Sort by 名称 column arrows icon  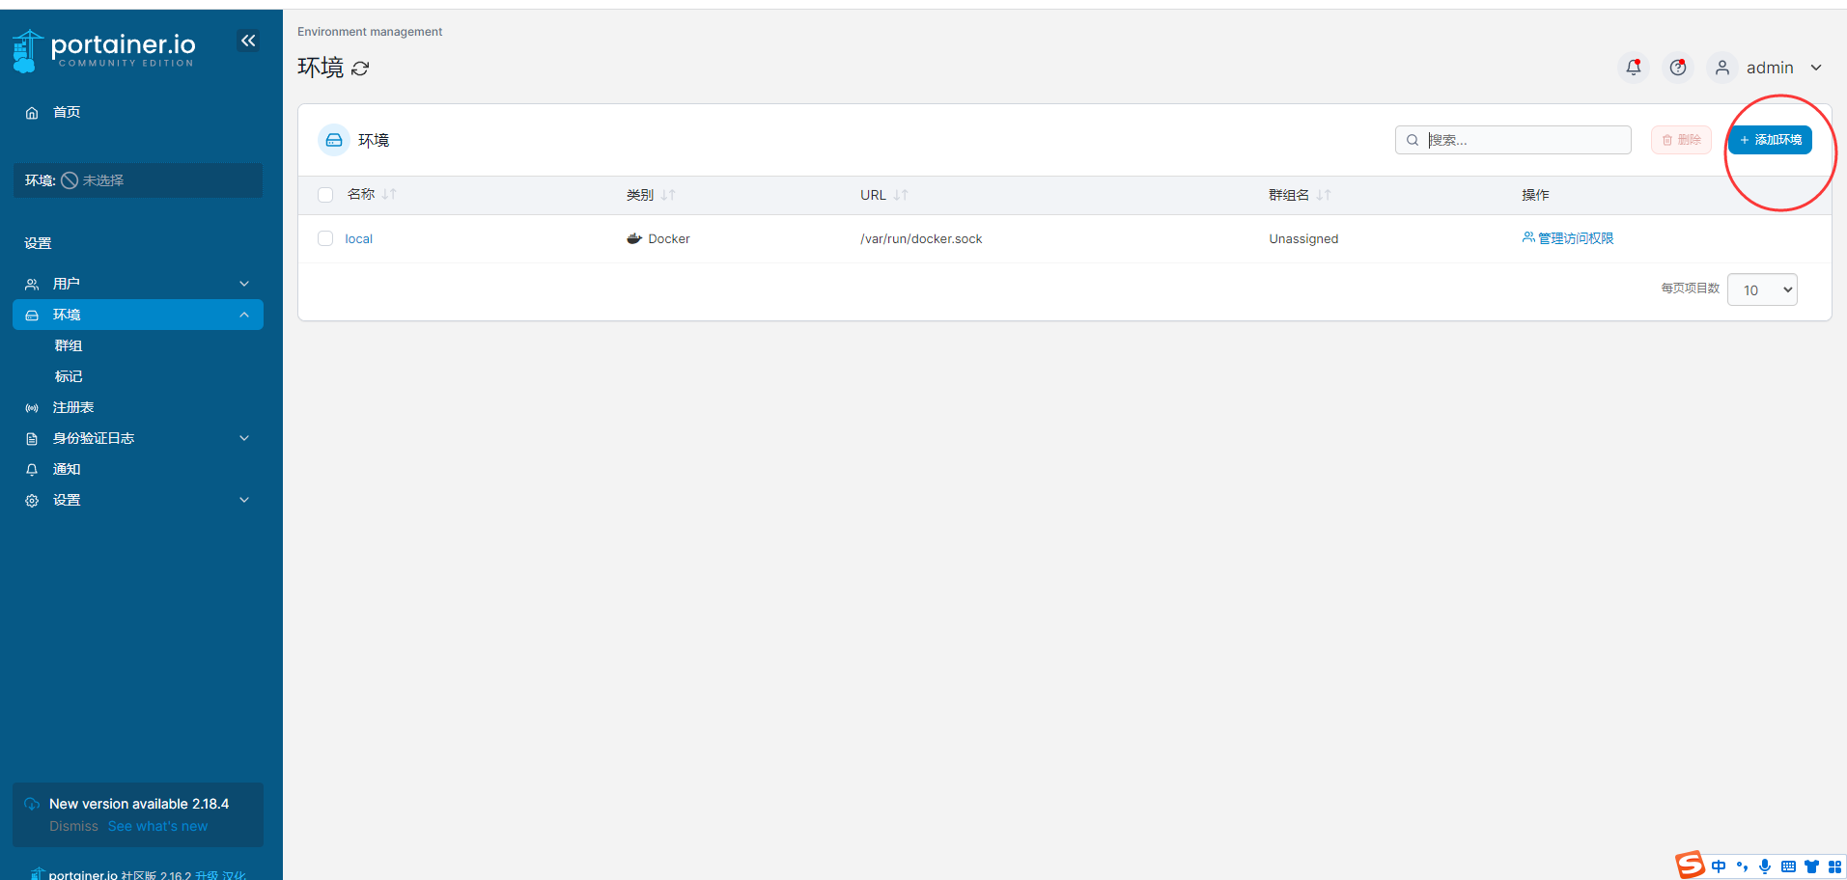389,195
